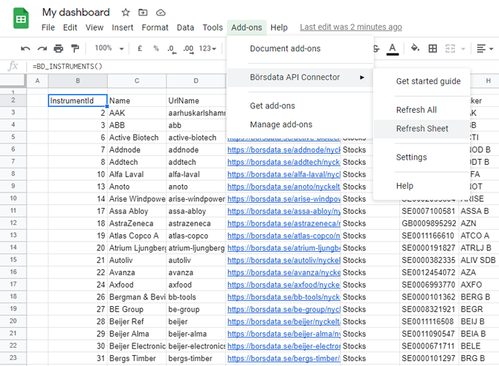The image size is (499, 366).
Task: Open the fill color picker
Action: pyautogui.click(x=415, y=48)
